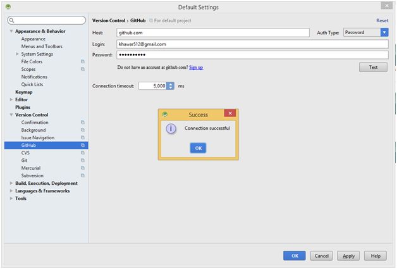Expand System Settings subtree

click(x=17, y=54)
